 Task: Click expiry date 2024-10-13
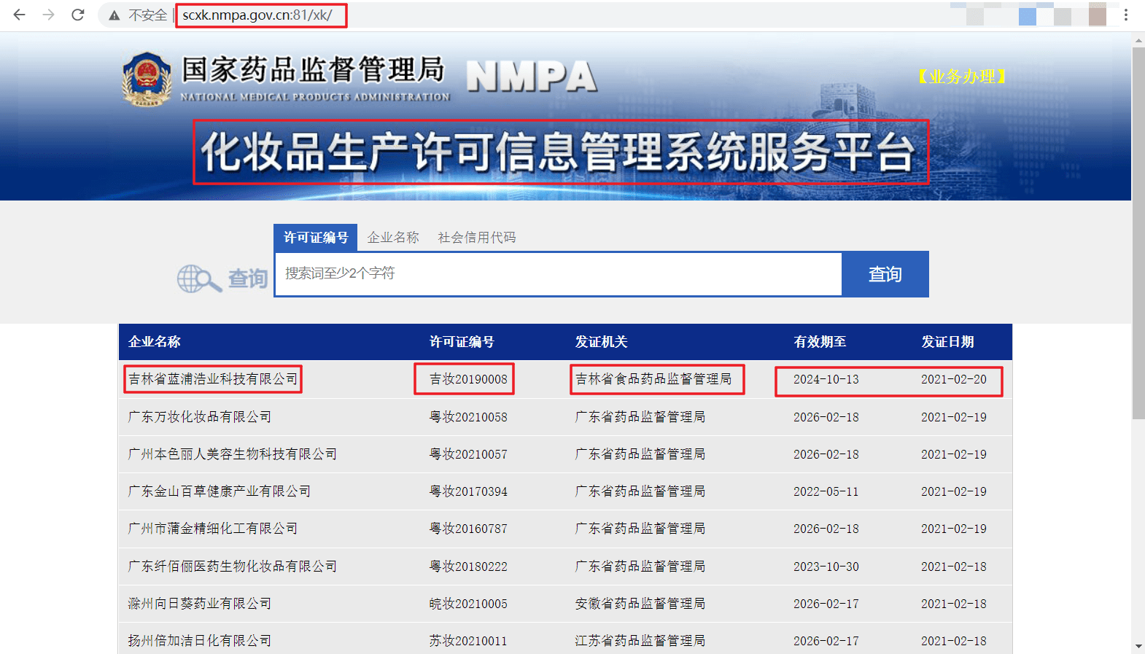pyautogui.click(x=826, y=379)
